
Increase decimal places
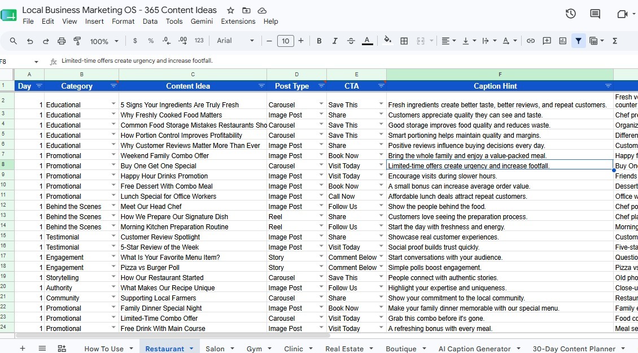(x=182, y=41)
